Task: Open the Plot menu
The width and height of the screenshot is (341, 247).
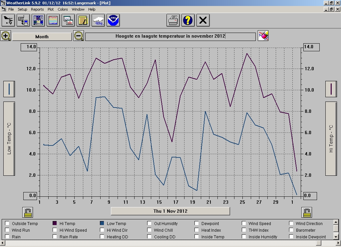Action: [x=51, y=9]
